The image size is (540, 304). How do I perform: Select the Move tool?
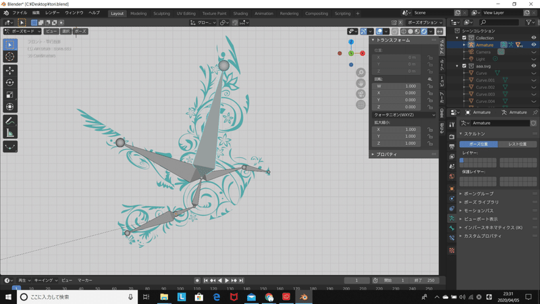[10, 70]
